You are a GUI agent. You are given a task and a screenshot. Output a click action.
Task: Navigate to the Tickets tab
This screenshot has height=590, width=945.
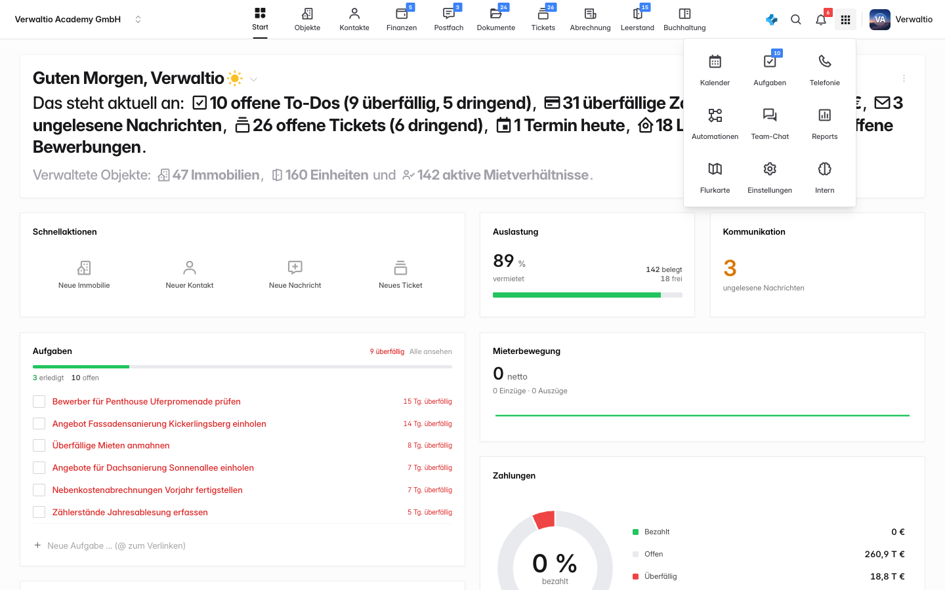click(x=543, y=20)
